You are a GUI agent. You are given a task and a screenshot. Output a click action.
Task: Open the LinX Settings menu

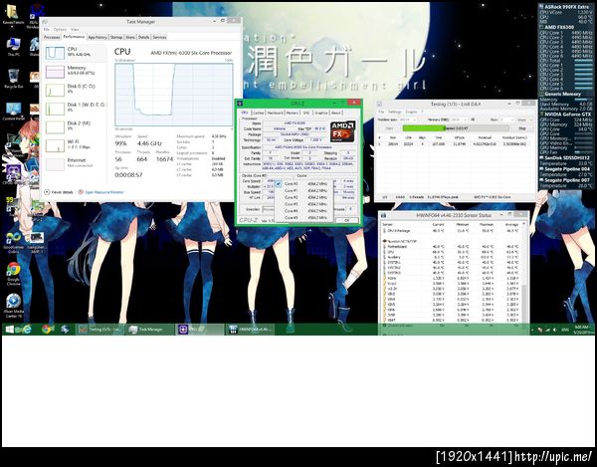[395, 112]
